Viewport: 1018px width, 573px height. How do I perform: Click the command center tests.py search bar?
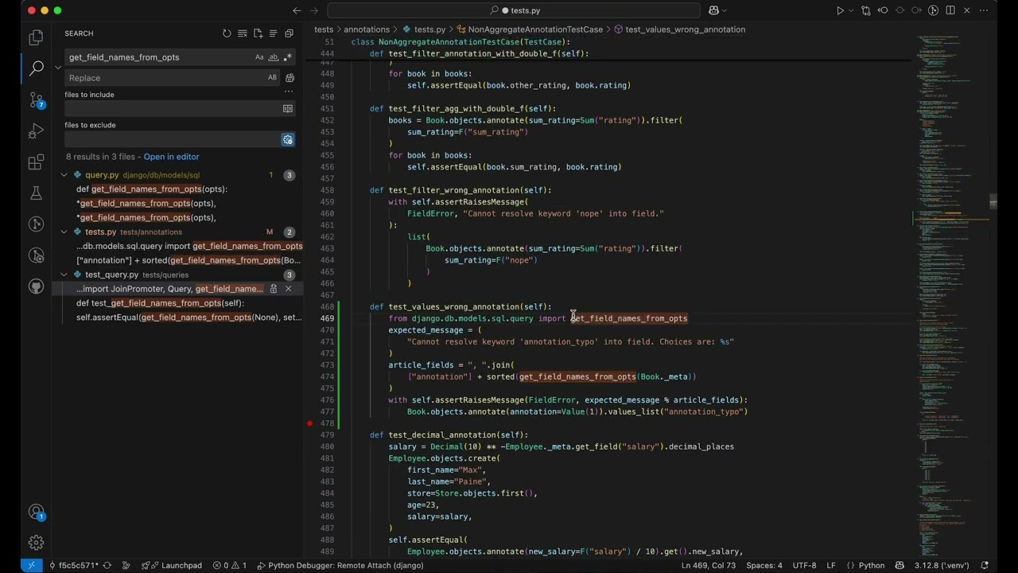514,10
